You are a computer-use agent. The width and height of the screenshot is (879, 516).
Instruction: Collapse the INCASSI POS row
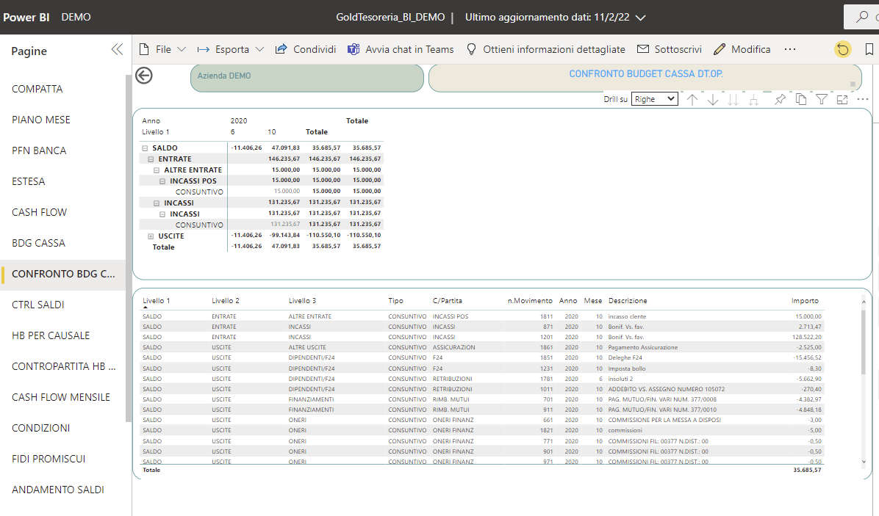pos(162,181)
